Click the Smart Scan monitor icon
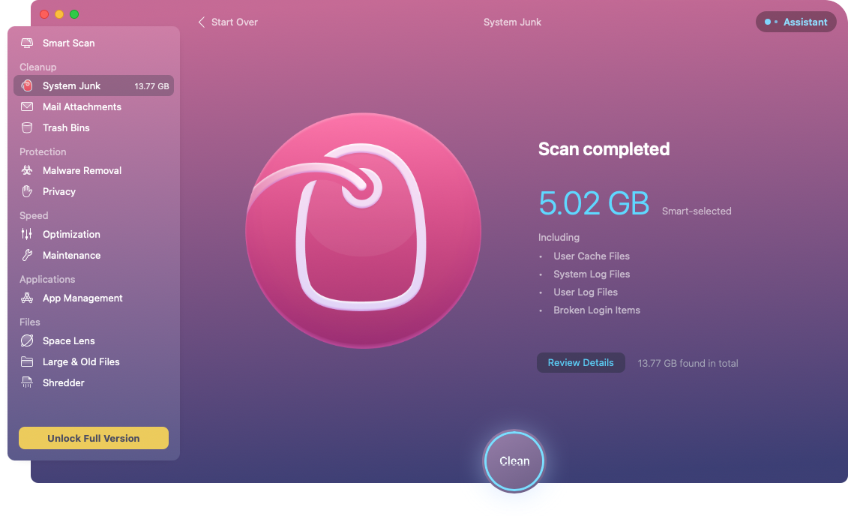Viewport: 848px width, 516px height. coord(27,43)
